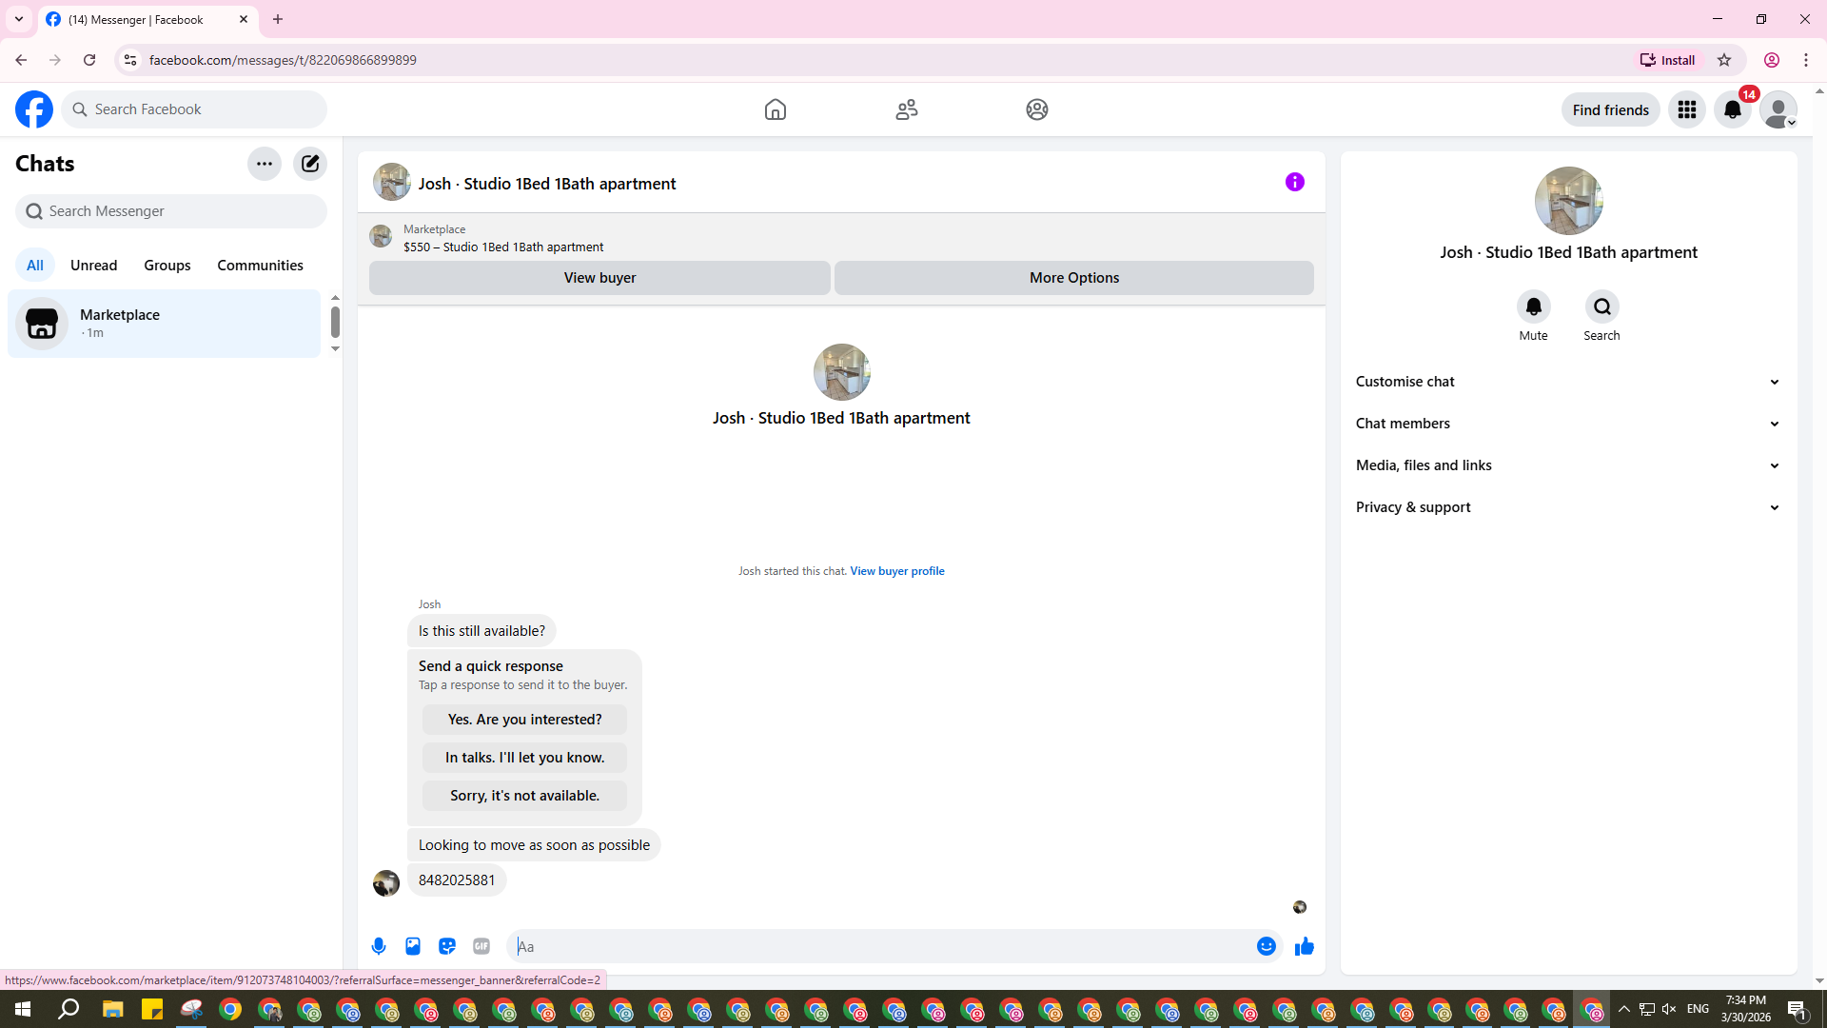Open the sticker picker icon
Viewport: 1827px width, 1028px height.
447,946
